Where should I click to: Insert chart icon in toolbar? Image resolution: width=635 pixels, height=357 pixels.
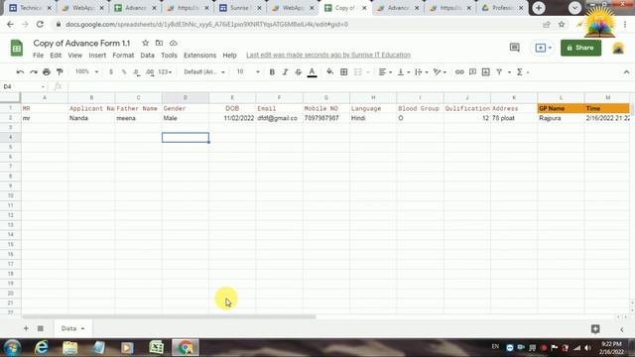point(486,72)
